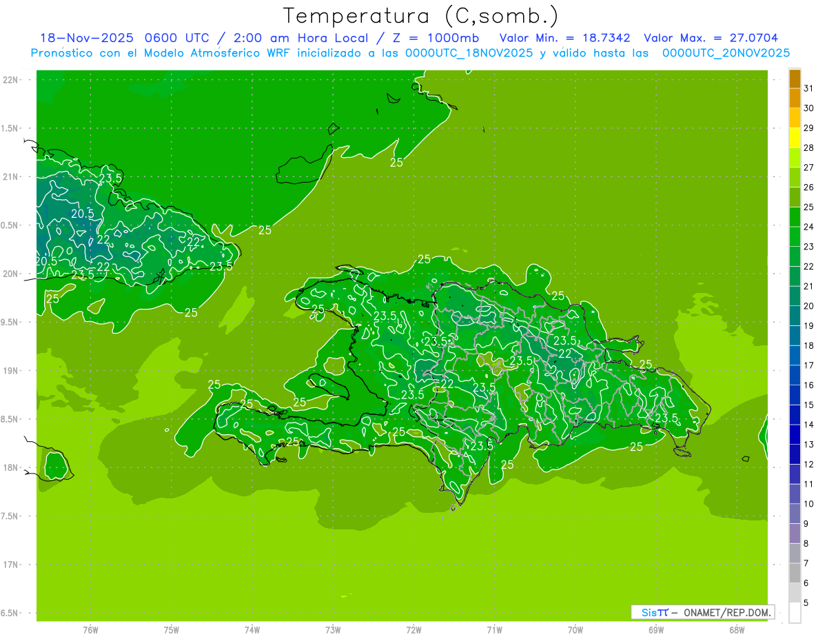
Task: Click the 22N latitude axis label
Action: (10, 80)
